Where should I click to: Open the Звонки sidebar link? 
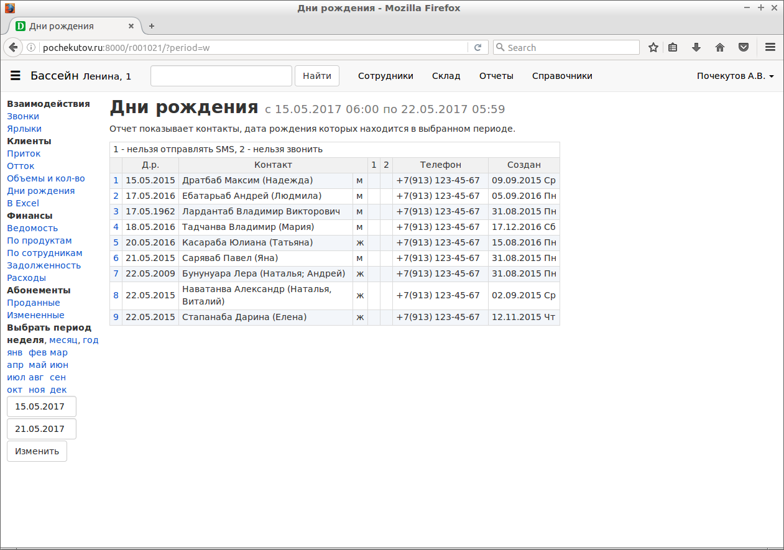point(23,116)
